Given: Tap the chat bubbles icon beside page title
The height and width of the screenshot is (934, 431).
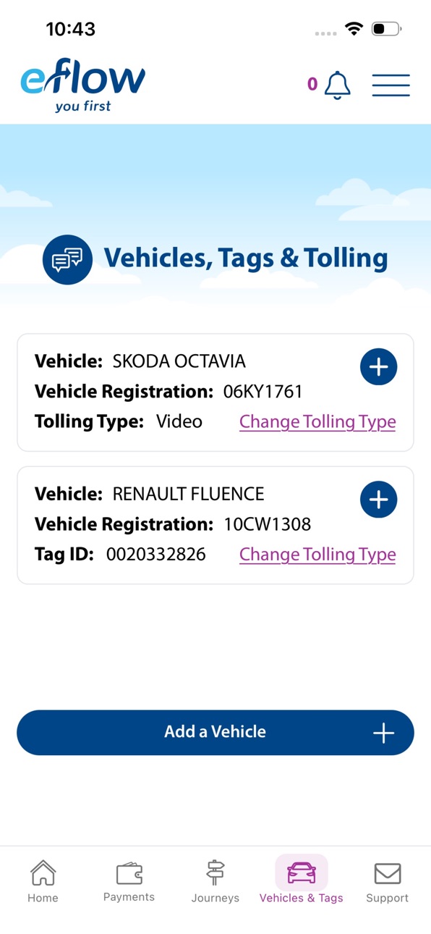Looking at the screenshot, I should tap(67, 259).
